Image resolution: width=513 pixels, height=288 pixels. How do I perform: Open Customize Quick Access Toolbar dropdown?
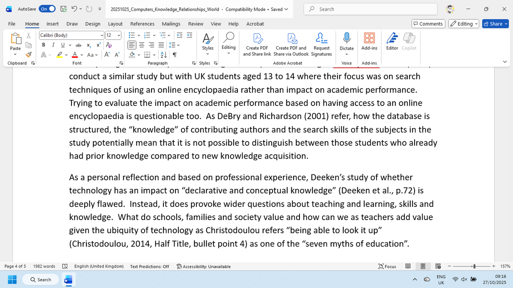point(100,9)
